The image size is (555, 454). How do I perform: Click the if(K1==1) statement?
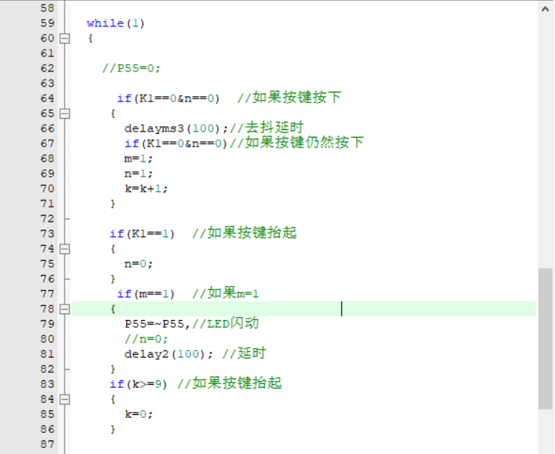pos(142,234)
